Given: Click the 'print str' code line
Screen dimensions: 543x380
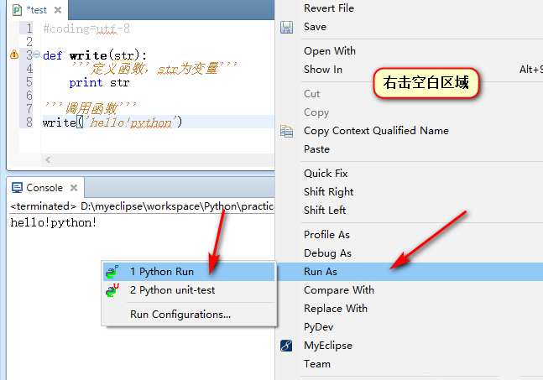Looking at the screenshot, I should [99, 83].
